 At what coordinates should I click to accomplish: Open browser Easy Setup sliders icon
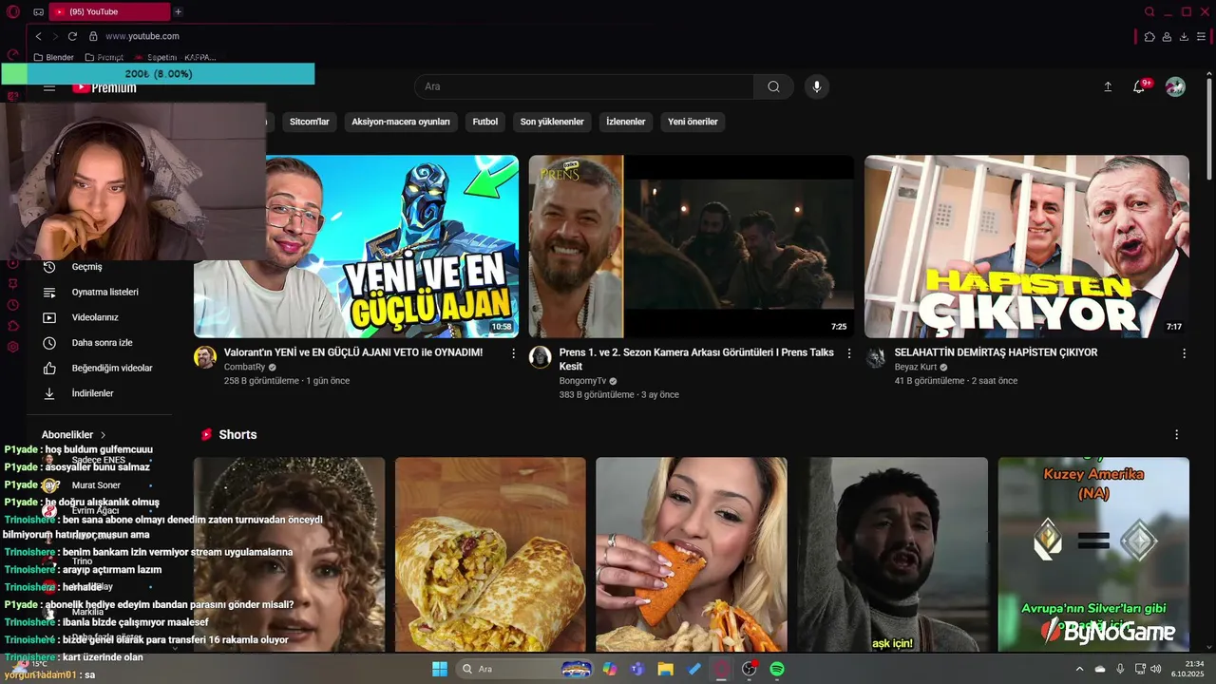click(1202, 36)
